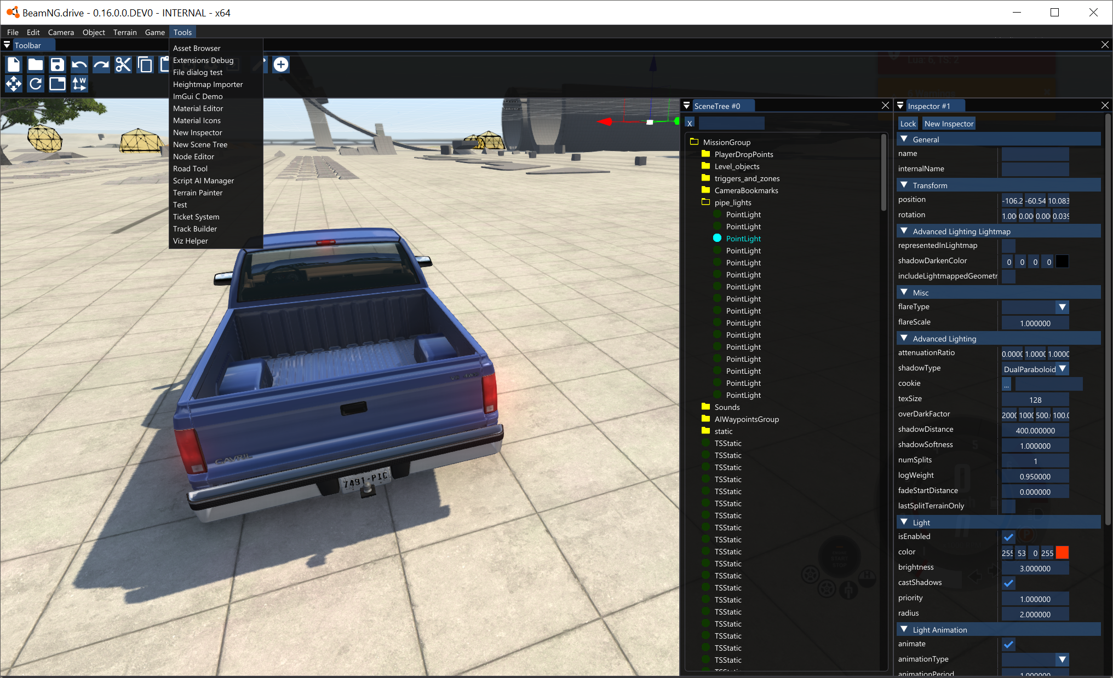Click the Level_objects folder icon
Image resolution: width=1113 pixels, height=678 pixels.
[x=706, y=166]
